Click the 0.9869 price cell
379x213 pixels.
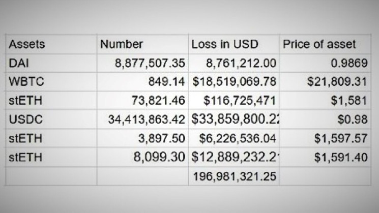[324, 63]
